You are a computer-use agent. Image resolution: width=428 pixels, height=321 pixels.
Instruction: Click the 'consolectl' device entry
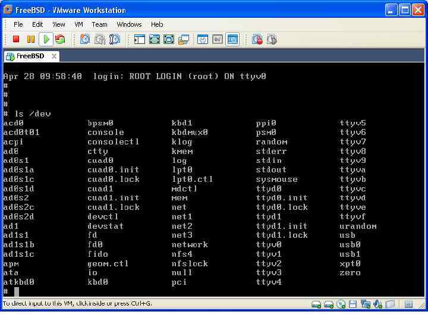click(x=114, y=141)
